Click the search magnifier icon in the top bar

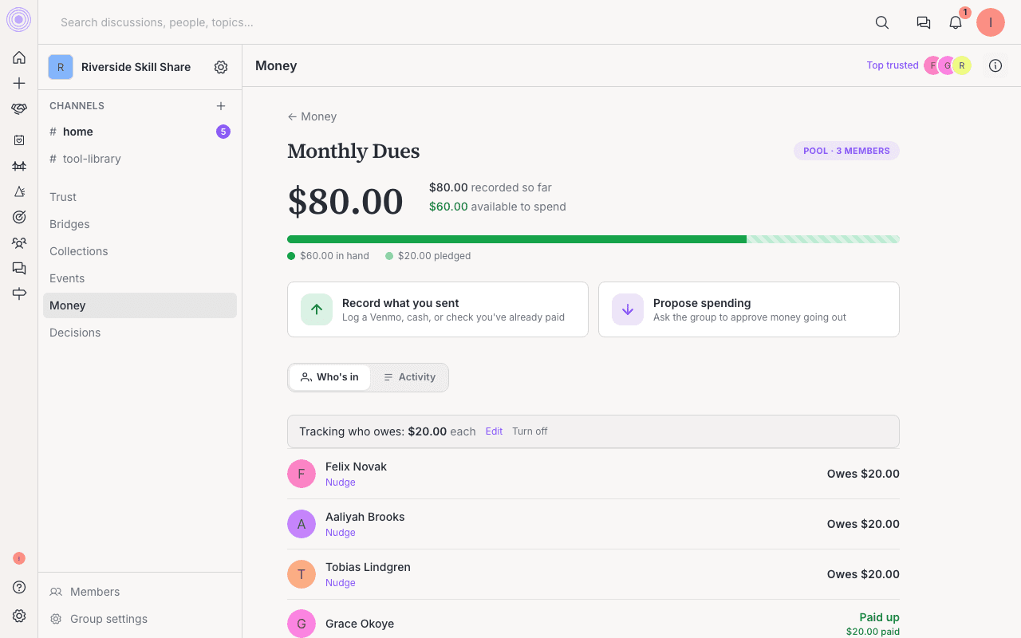(882, 22)
